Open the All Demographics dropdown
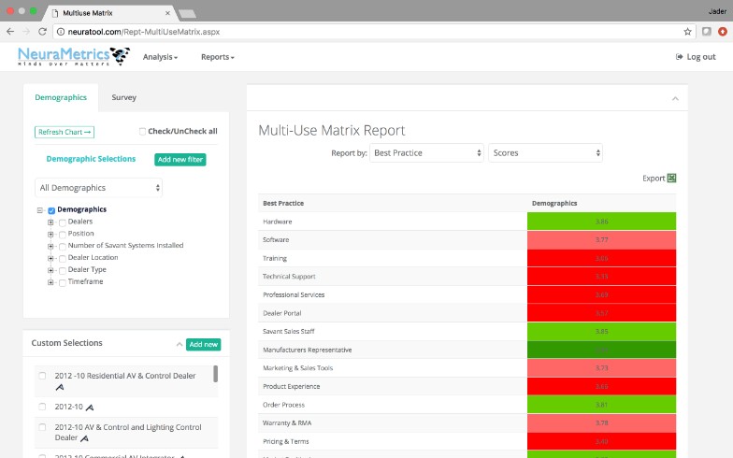 pos(99,188)
